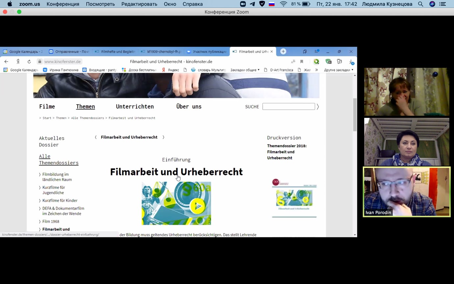Image resolution: width=454 pixels, height=284 pixels.
Task: Click the SUCHE search field
Action: 289,107
